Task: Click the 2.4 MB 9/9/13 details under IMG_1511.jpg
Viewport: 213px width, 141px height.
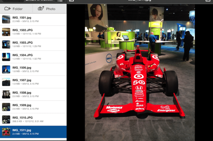Action: pyautogui.click(x=26, y=134)
